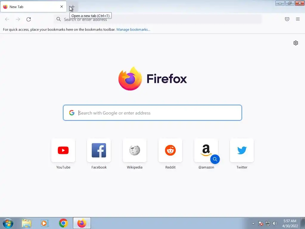Reload the current page
305x229 pixels.
(29, 19)
